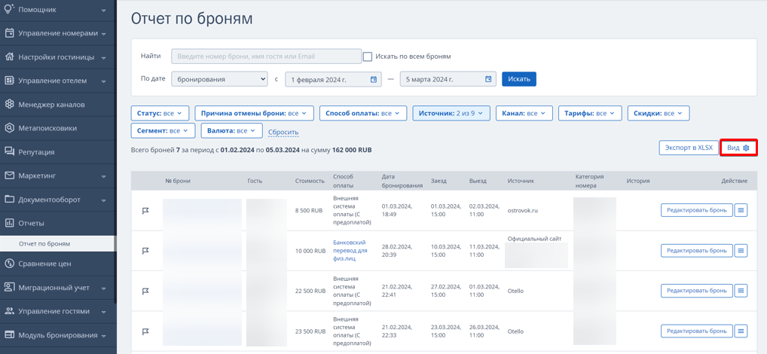Open Вид settings with gear icon
Image resolution: width=767 pixels, height=354 pixels.
click(x=738, y=148)
